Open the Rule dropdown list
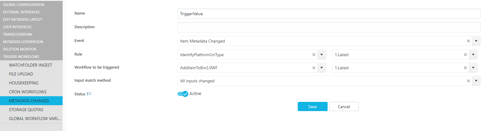The width and height of the screenshot is (486, 131). (x=322, y=55)
